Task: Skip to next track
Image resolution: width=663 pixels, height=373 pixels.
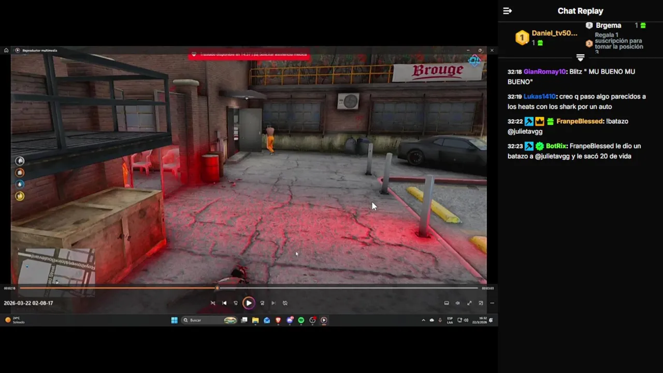Action: [273, 303]
